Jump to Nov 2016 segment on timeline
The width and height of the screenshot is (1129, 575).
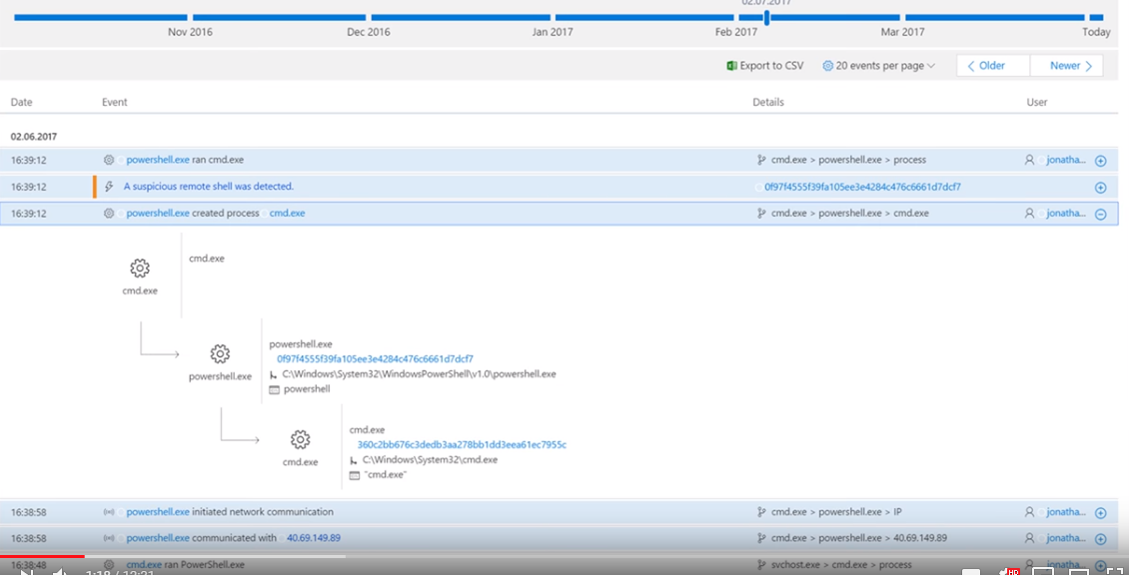pyautogui.click(x=101, y=17)
